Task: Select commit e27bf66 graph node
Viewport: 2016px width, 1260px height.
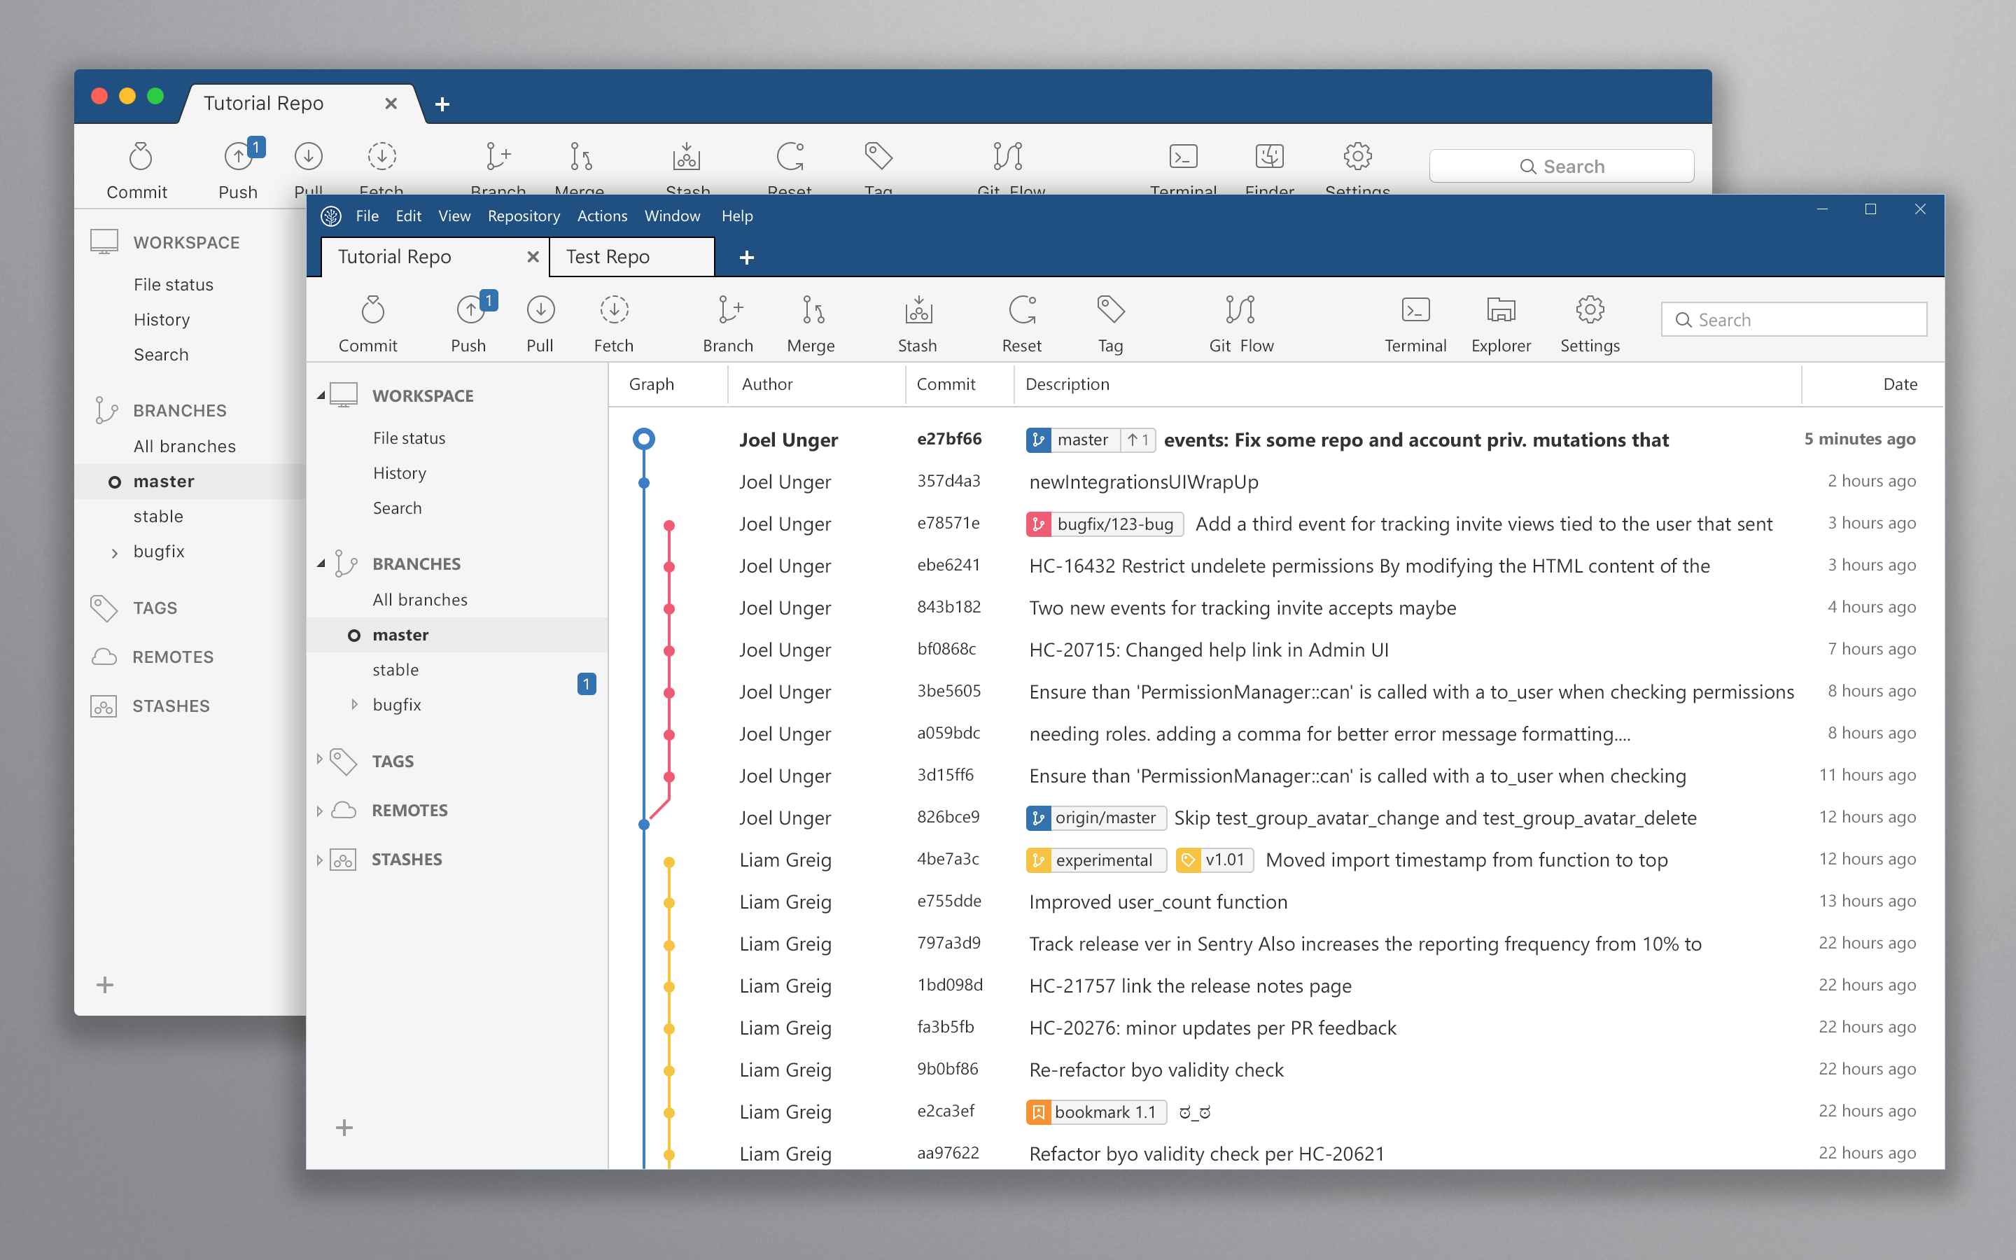Action: pos(644,439)
